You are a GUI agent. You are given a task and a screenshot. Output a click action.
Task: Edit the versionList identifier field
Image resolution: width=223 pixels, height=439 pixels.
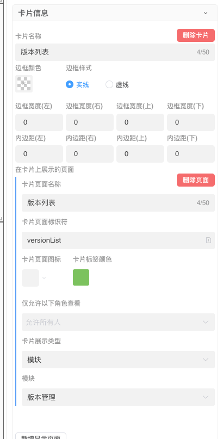(118, 240)
